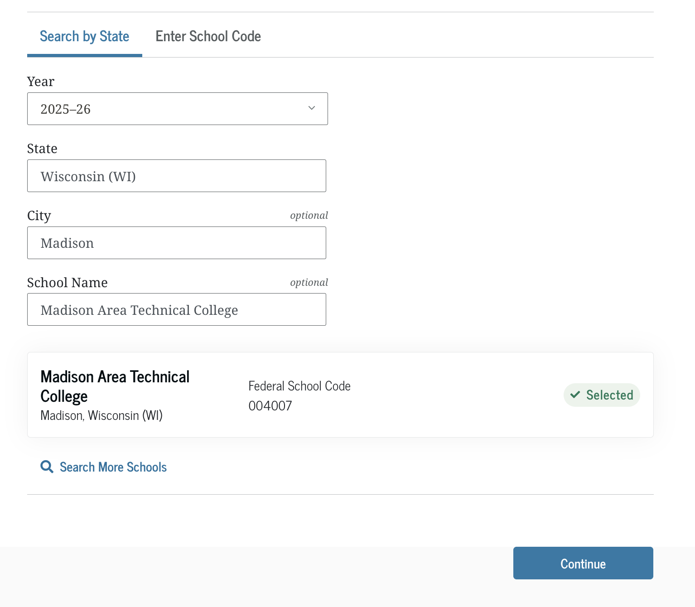Click the Continue button
Screen dimensions: 695x607
(583, 563)
